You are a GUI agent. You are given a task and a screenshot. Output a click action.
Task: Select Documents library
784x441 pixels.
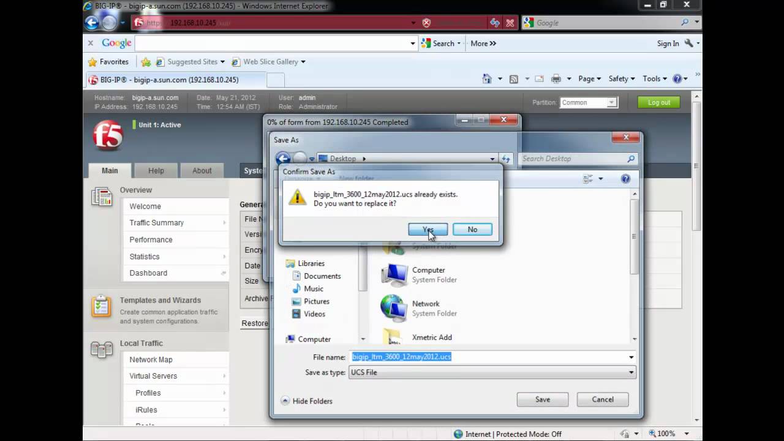(x=316, y=276)
